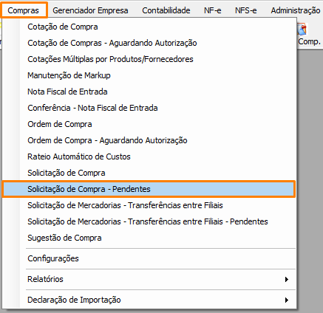Open the NF-e menu

coord(212,10)
